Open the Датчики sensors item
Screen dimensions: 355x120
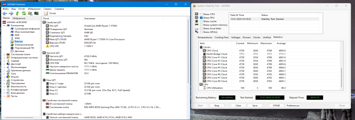17,51
